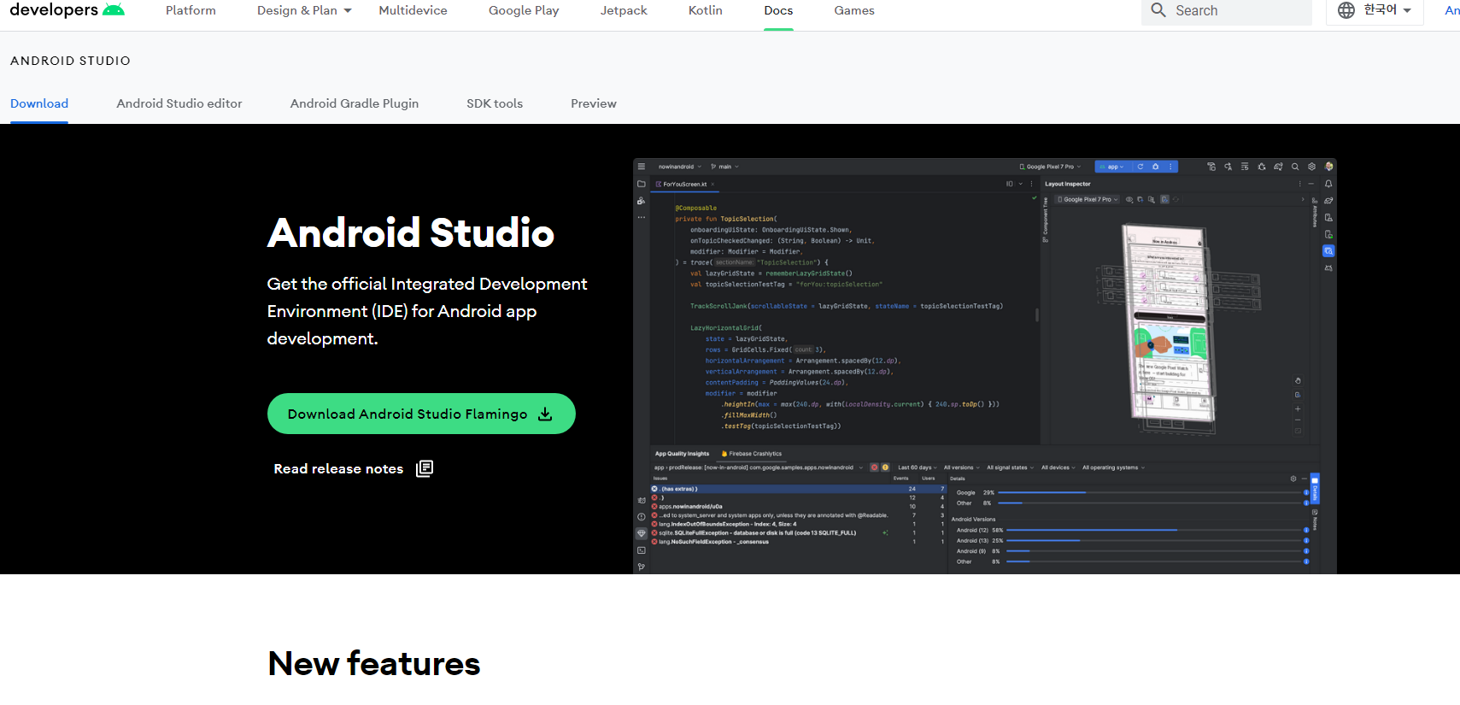Image resolution: width=1460 pixels, height=705 pixels.
Task: Open the 한국어 language dropdown
Action: pyautogui.click(x=1375, y=10)
